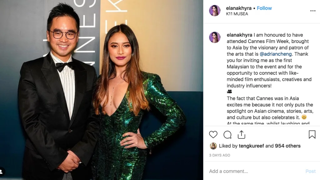Click the comment speech bubble icon
The height and width of the screenshot is (180, 320).
click(x=227, y=134)
